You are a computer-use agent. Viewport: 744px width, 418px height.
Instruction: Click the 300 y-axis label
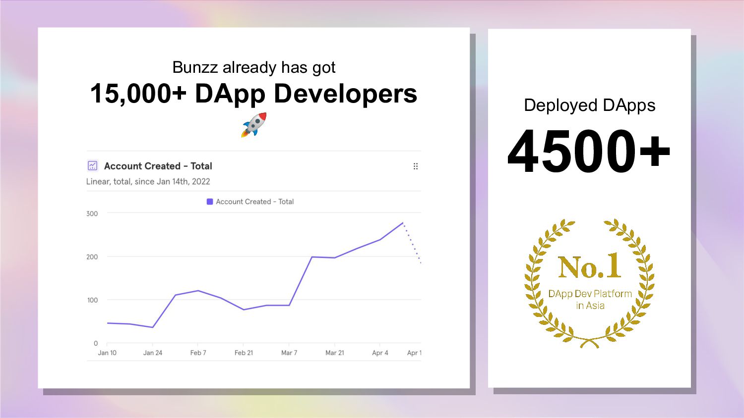point(92,213)
